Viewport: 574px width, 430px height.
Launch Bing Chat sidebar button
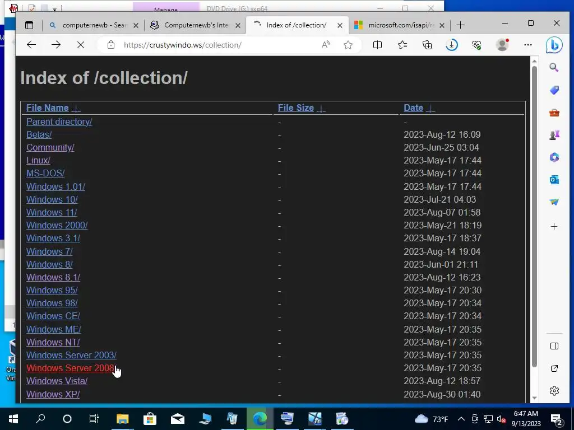tap(554, 45)
